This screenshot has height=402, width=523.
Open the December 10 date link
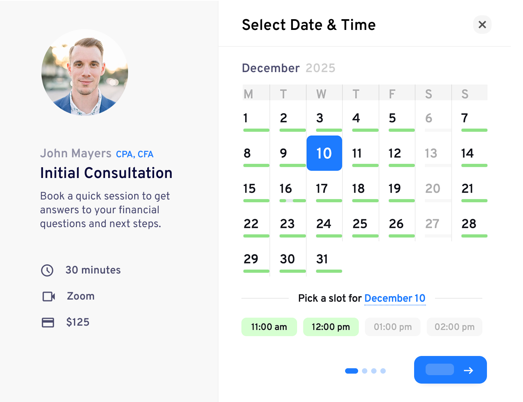[x=395, y=298]
